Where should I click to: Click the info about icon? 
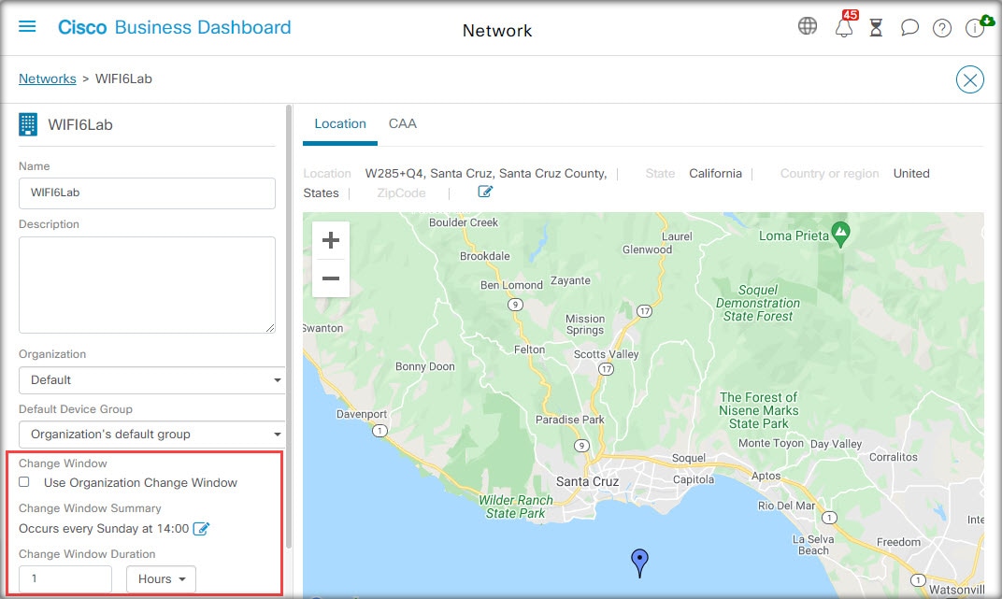click(x=975, y=28)
